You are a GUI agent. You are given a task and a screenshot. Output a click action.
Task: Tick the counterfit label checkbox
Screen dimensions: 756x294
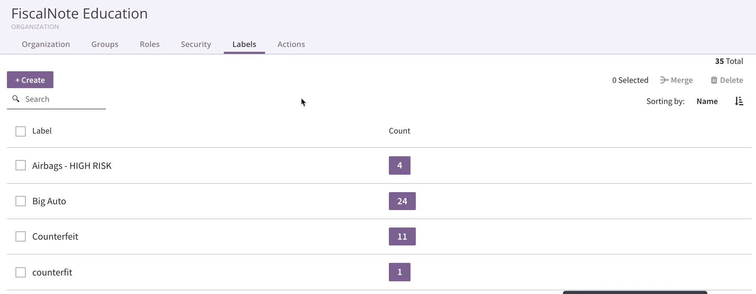21,272
